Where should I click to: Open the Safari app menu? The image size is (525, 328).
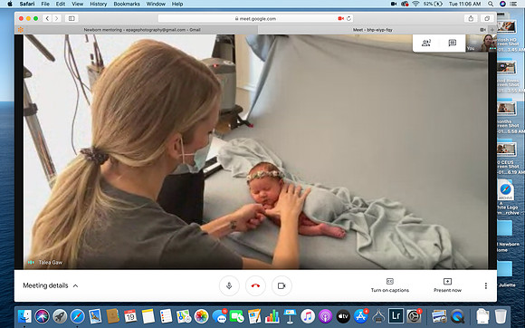pyautogui.click(x=27, y=4)
